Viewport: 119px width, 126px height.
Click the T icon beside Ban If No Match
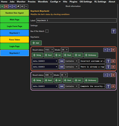pyautogui.click(x=114, y=31)
